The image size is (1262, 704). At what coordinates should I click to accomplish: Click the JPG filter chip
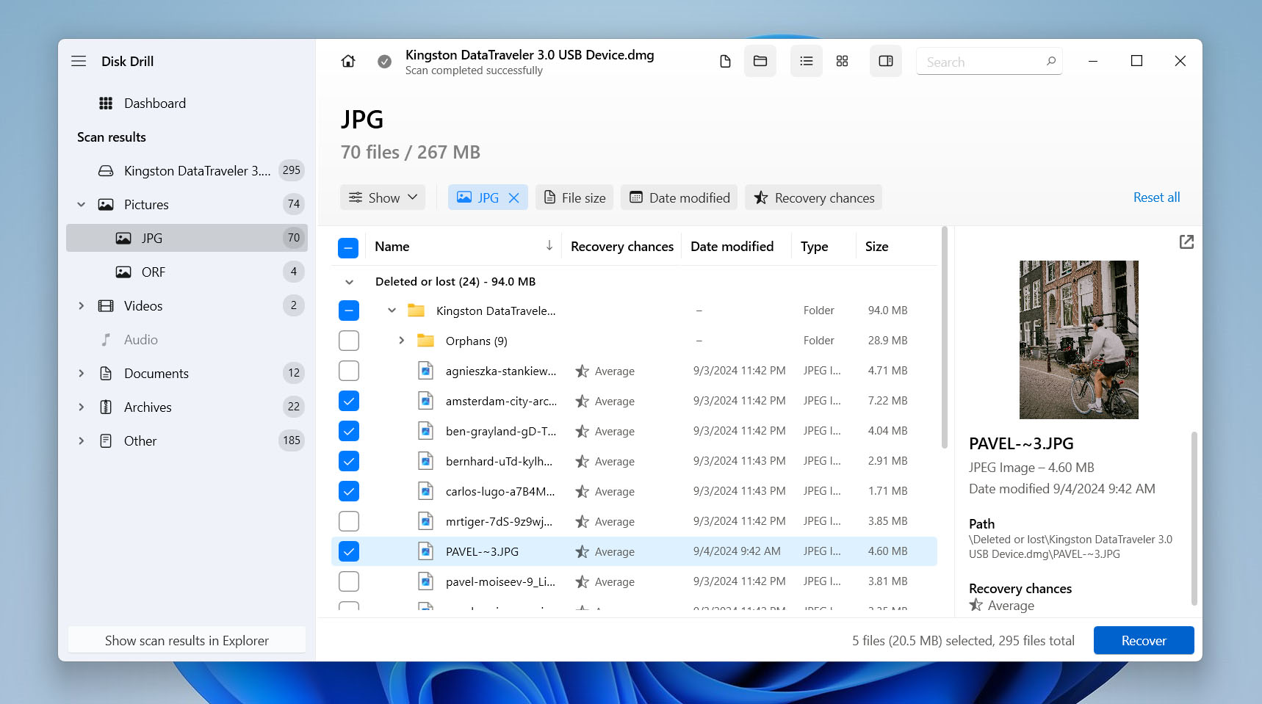click(488, 197)
